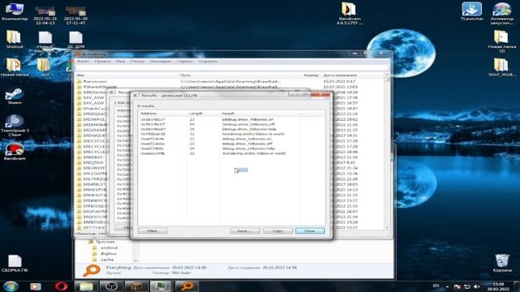This screenshot has height=292, width=520.
Task: Click the media player taskbar icon
Action: click(x=36, y=286)
